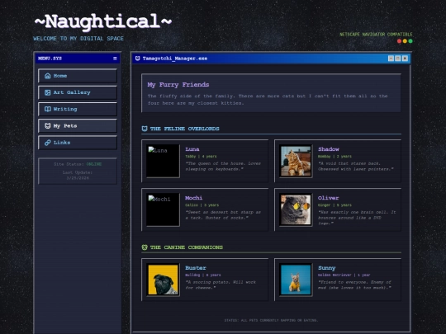Open Luna's broken image thumbnail

point(163,161)
